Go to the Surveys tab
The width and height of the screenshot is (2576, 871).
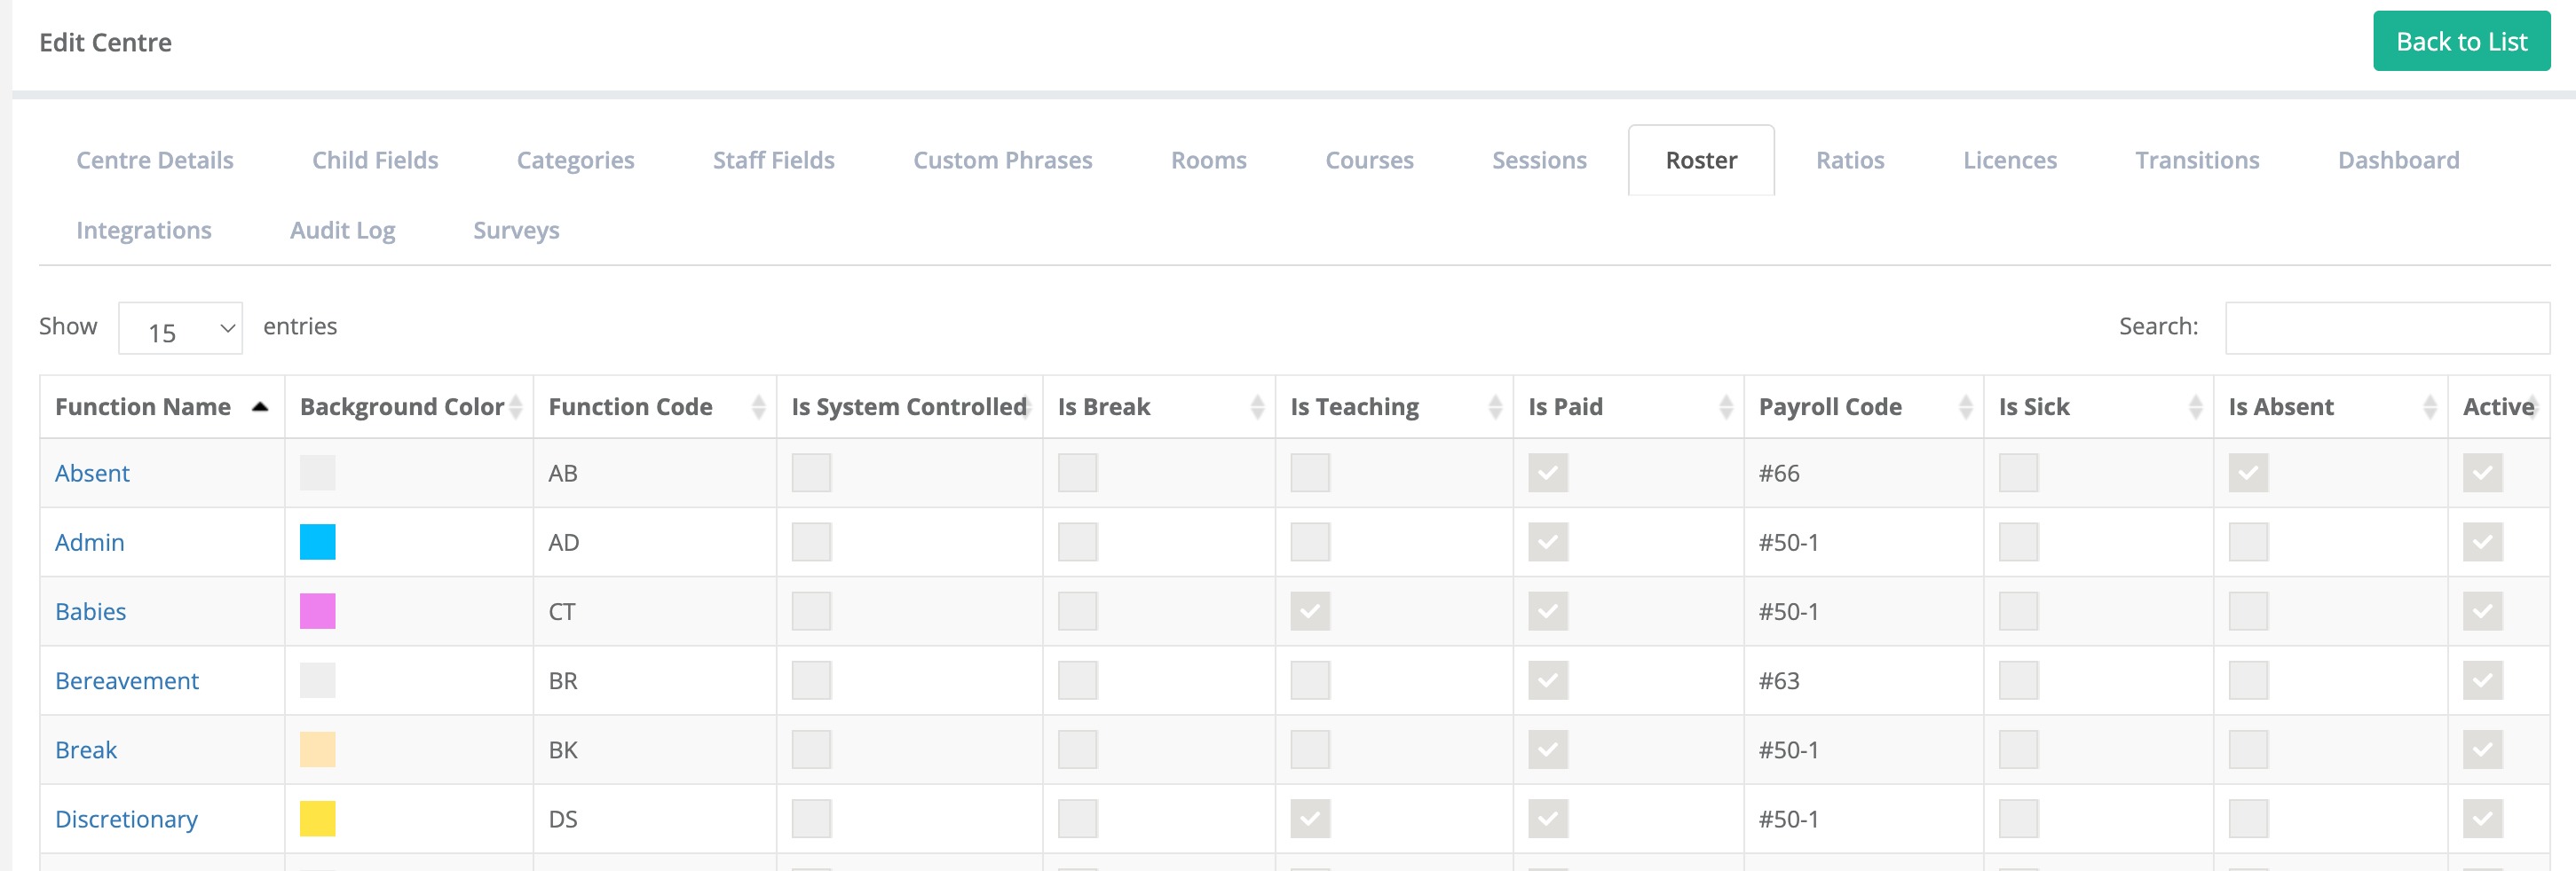click(x=516, y=230)
